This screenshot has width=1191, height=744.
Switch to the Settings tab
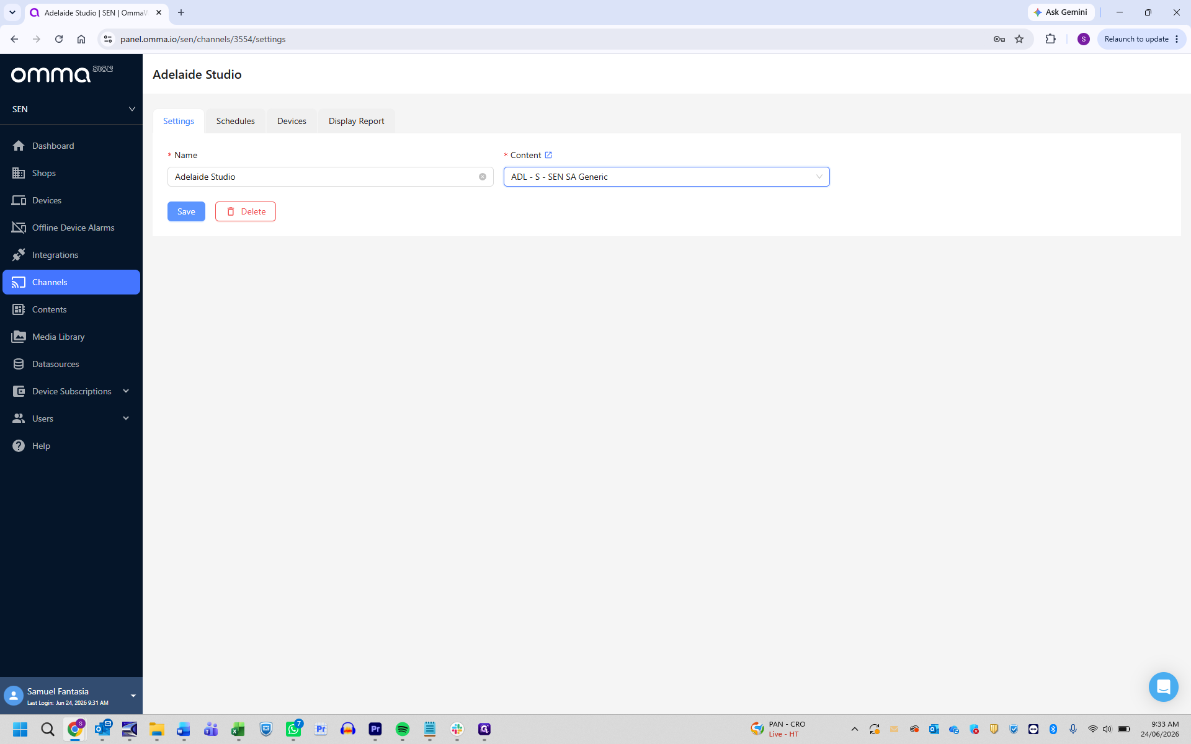coord(179,121)
